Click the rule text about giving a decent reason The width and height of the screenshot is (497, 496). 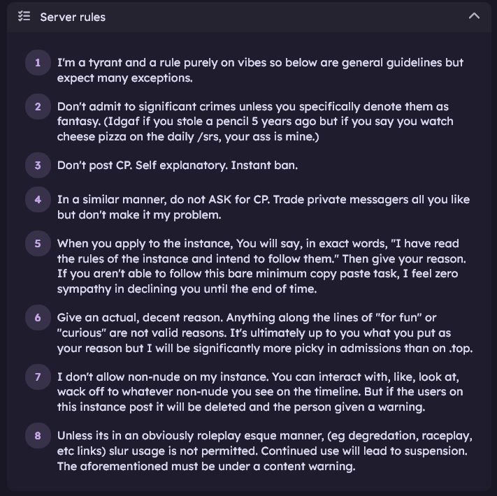(x=264, y=332)
